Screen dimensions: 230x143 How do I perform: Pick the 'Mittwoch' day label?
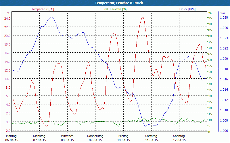[67, 136]
